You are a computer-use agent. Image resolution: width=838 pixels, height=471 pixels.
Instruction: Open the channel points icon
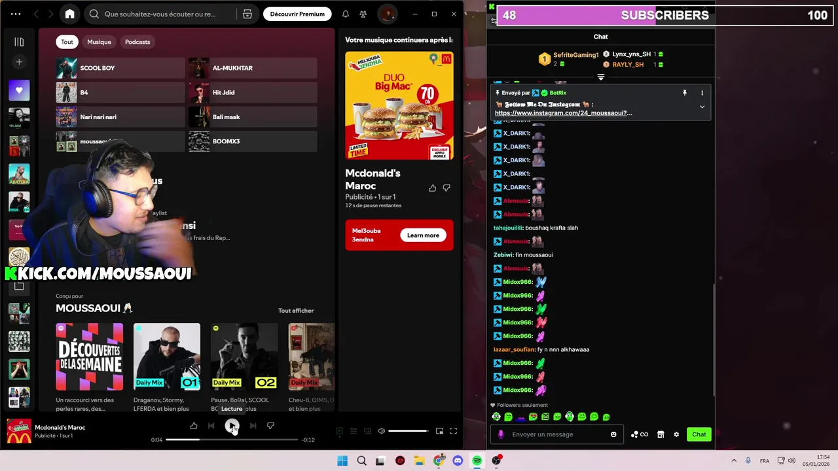pos(639,434)
